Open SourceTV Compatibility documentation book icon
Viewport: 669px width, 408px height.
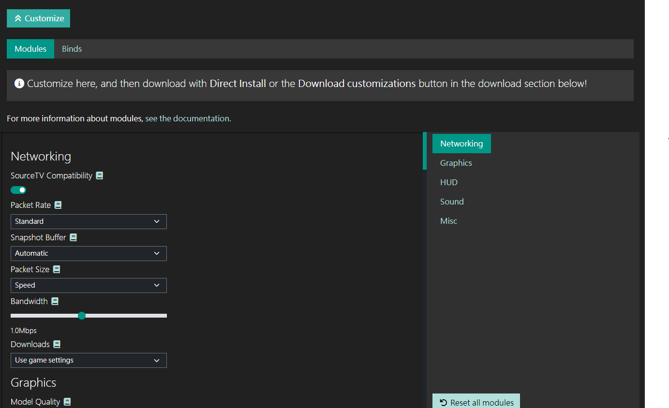pos(100,175)
